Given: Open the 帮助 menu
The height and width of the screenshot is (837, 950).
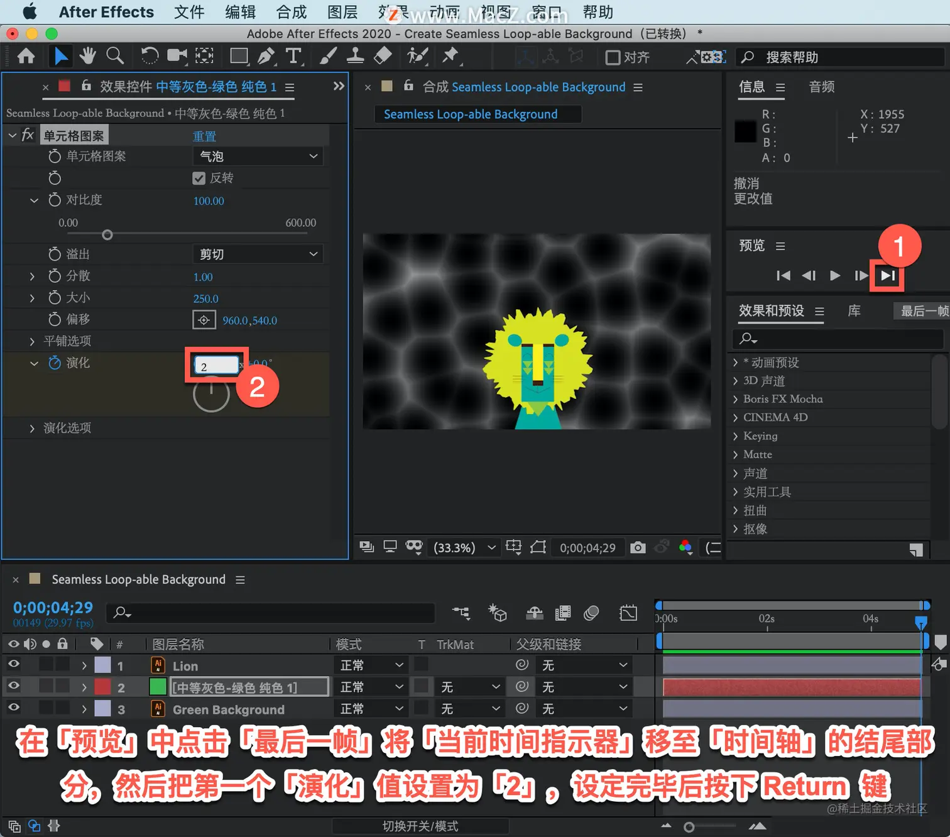Looking at the screenshot, I should [x=598, y=12].
